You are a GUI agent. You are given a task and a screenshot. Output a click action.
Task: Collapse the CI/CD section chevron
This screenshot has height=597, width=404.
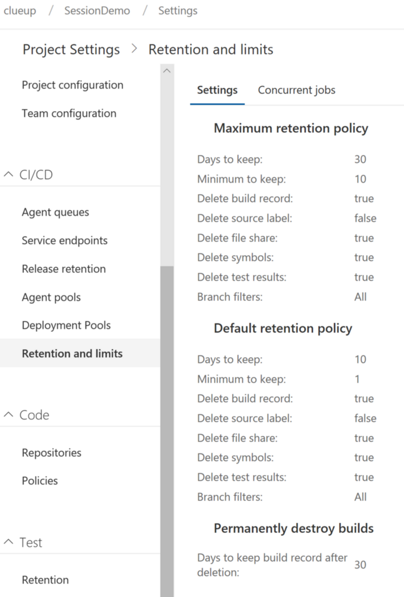[8, 174]
